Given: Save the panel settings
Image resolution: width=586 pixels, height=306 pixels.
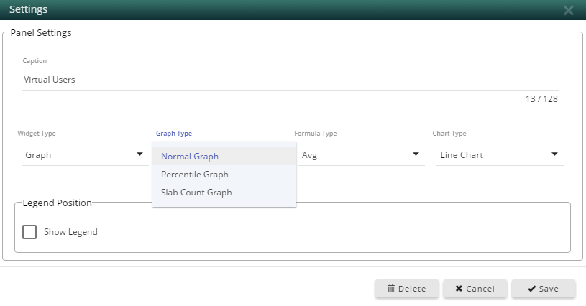Looking at the screenshot, I should pyautogui.click(x=544, y=289).
